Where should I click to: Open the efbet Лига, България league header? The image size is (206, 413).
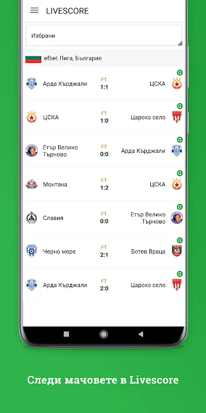coord(104,58)
